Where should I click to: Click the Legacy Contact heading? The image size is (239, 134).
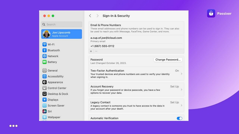(100, 102)
